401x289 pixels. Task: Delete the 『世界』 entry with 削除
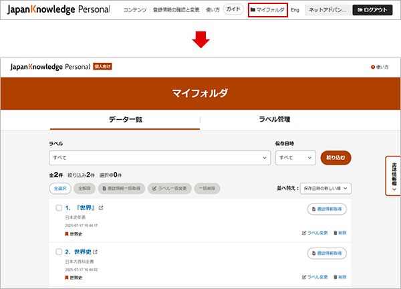click(x=340, y=233)
